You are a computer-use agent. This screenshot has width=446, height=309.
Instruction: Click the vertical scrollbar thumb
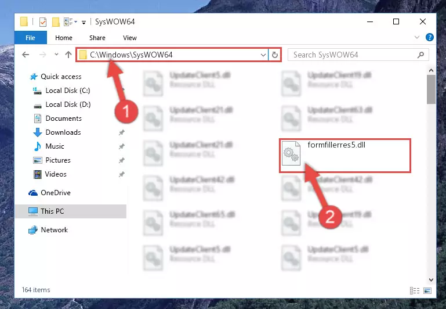(x=431, y=89)
